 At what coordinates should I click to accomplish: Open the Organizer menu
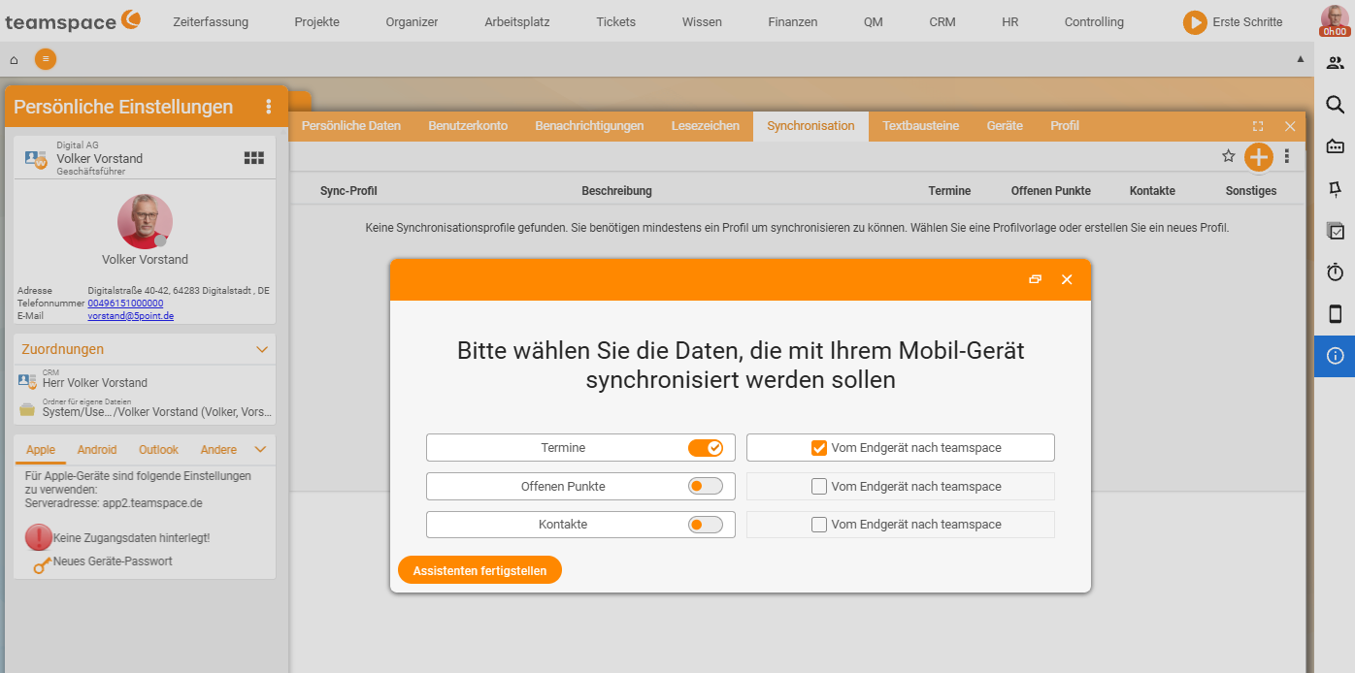(x=412, y=21)
